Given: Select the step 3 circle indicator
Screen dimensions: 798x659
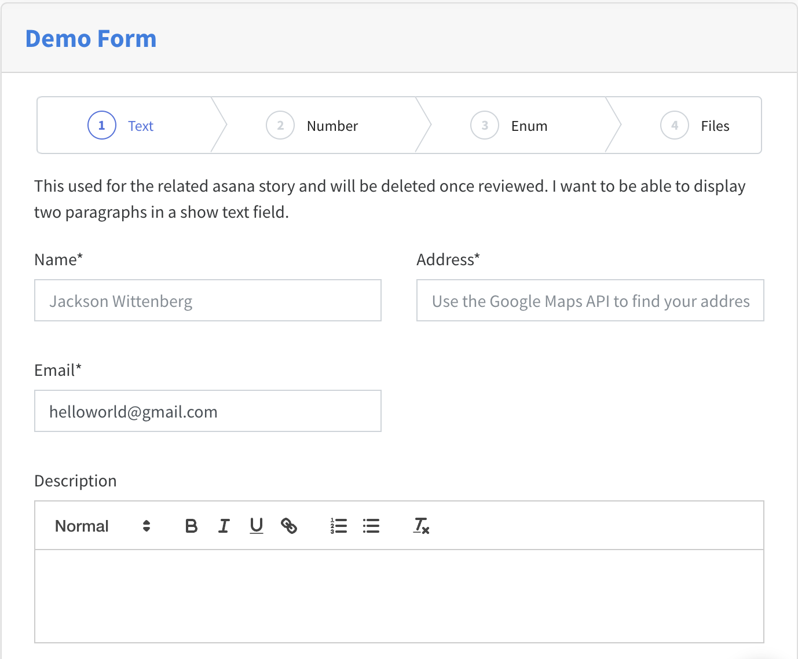Looking at the screenshot, I should pos(485,125).
